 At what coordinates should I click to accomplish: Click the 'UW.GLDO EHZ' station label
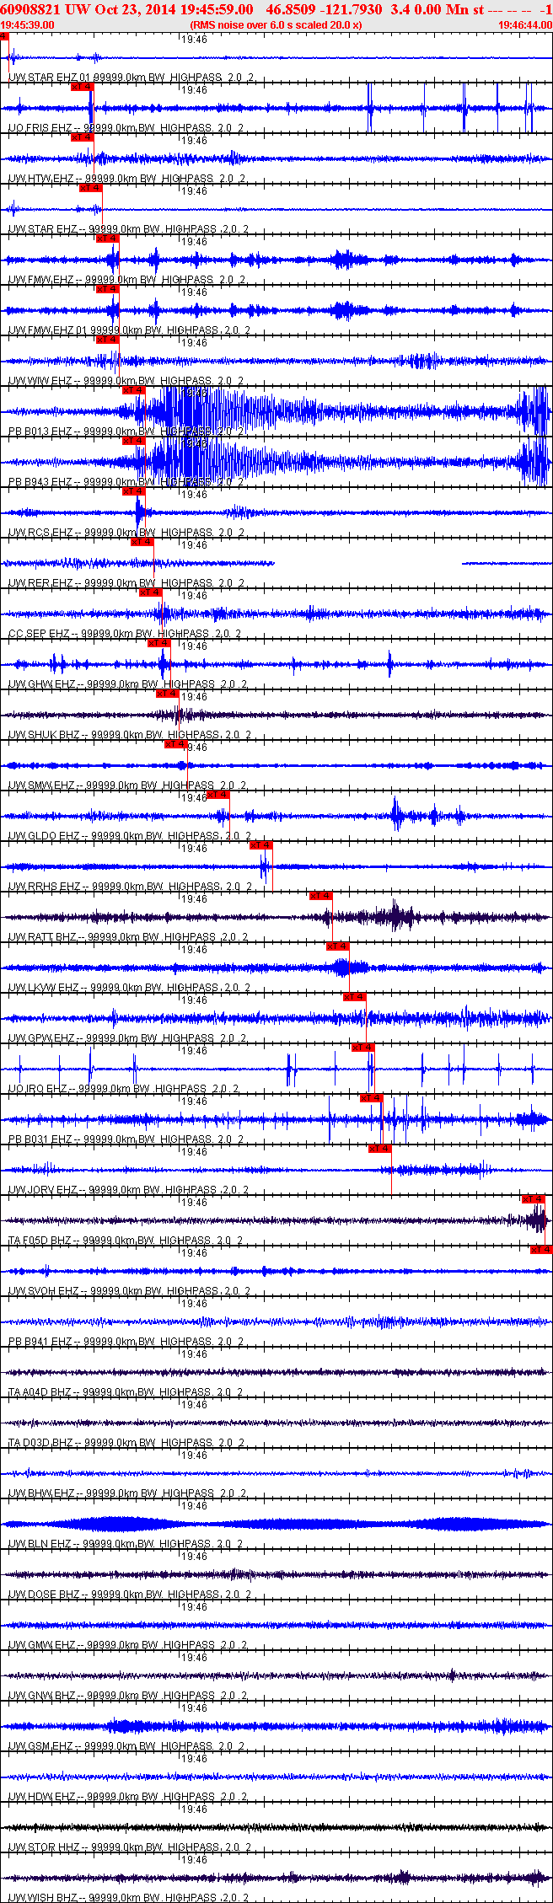44,836
